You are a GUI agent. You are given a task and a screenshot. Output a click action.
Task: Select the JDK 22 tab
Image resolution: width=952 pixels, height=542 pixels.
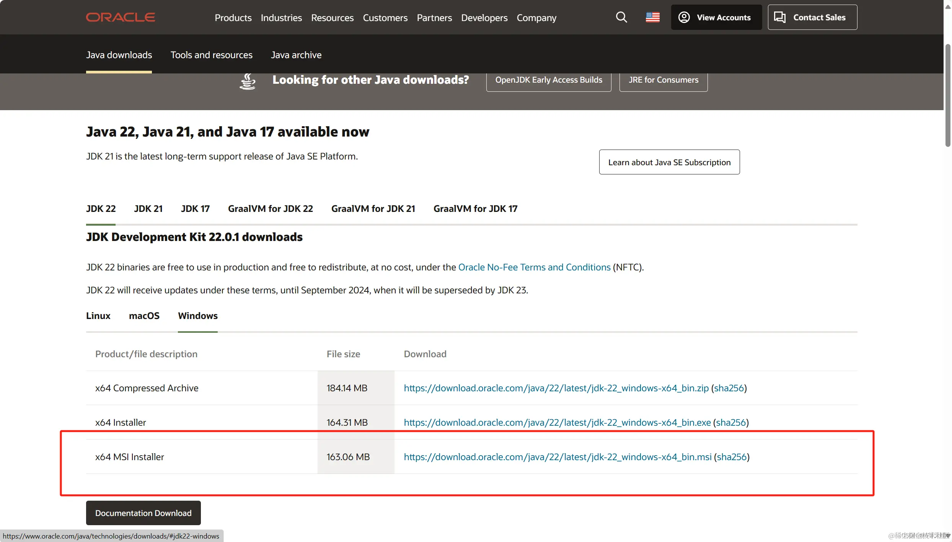pyautogui.click(x=101, y=208)
